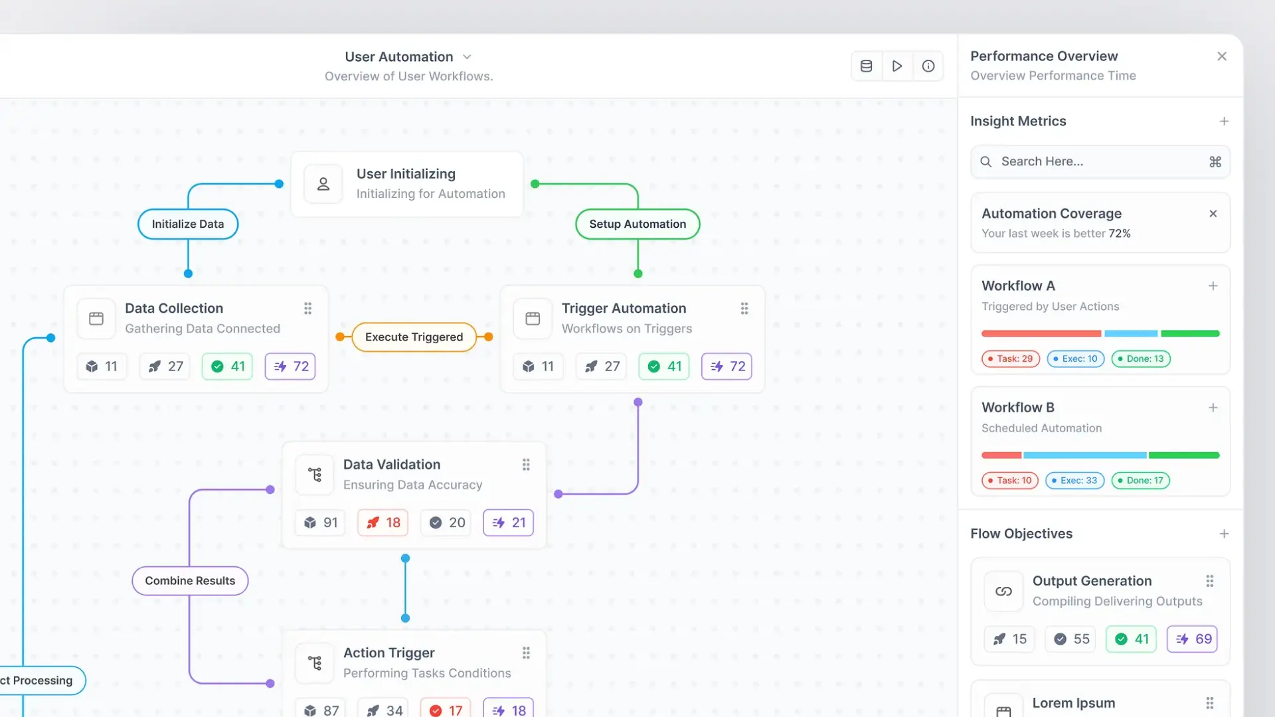Screen dimensions: 1275x717
Task: Click the branch icon in Action Trigger node
Action: click(x=315, y=663)
